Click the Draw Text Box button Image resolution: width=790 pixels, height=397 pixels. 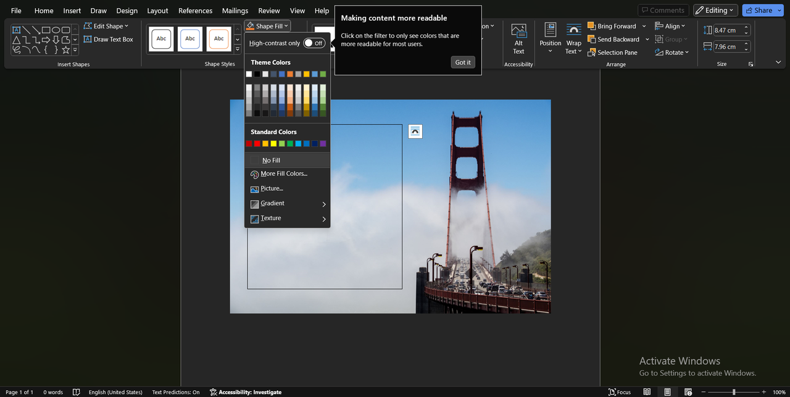pyautogui.click(x=108, y=40)
